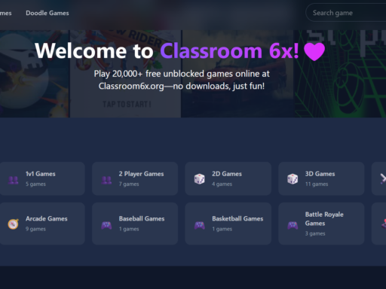Image resolution: width=386 pixels, height=289 pixels.
Task: Open the Arcade Games category
Action: (42, 224)
